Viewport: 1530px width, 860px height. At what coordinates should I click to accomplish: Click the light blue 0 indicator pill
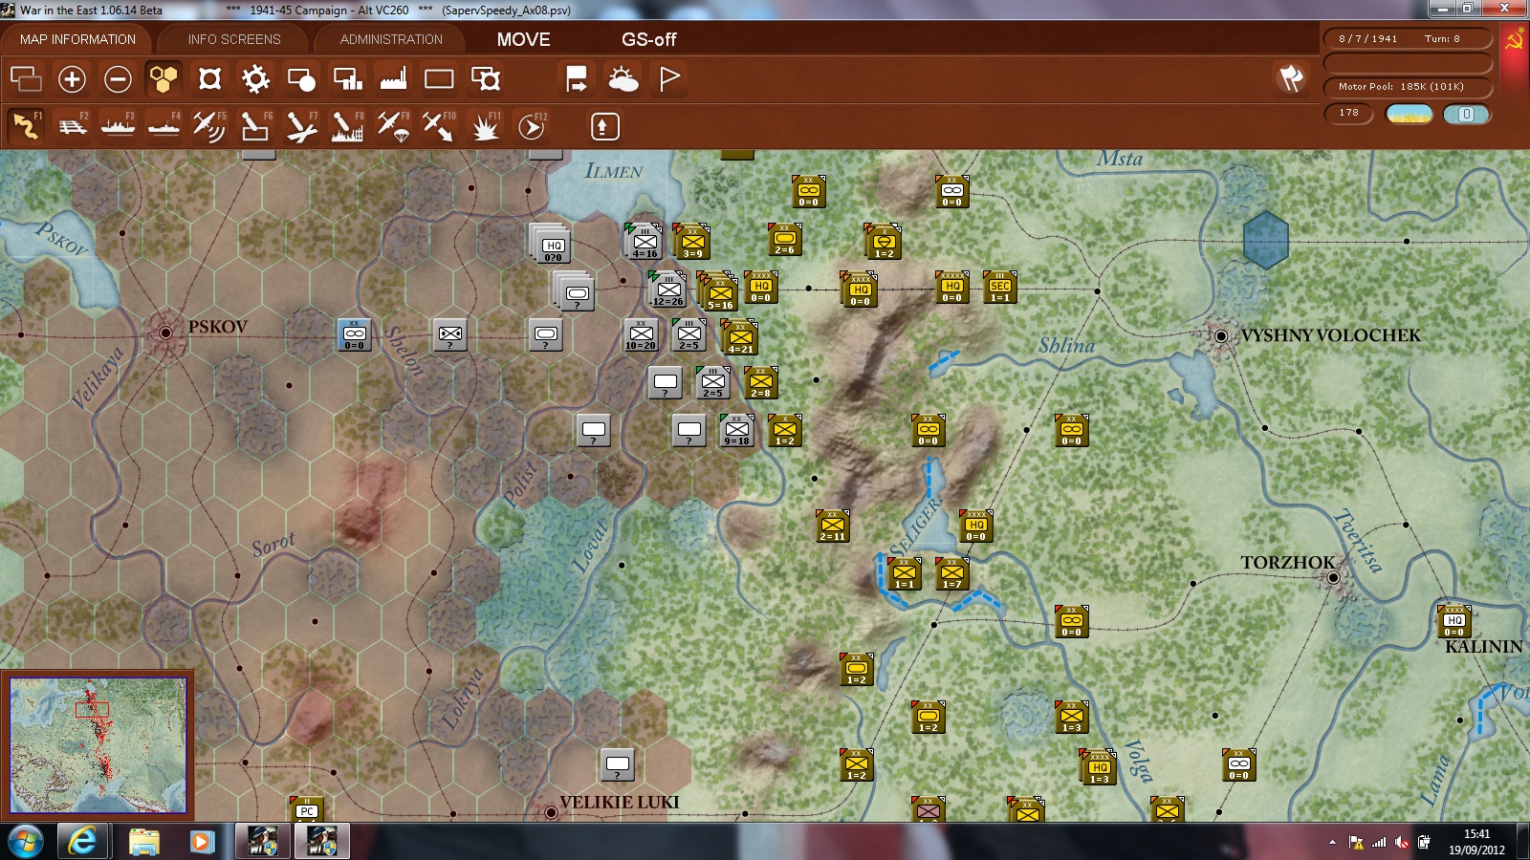click(x=1466, y=114)
